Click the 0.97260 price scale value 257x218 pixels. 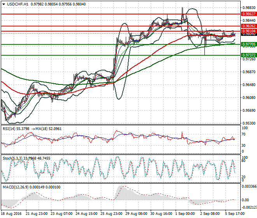249,59
